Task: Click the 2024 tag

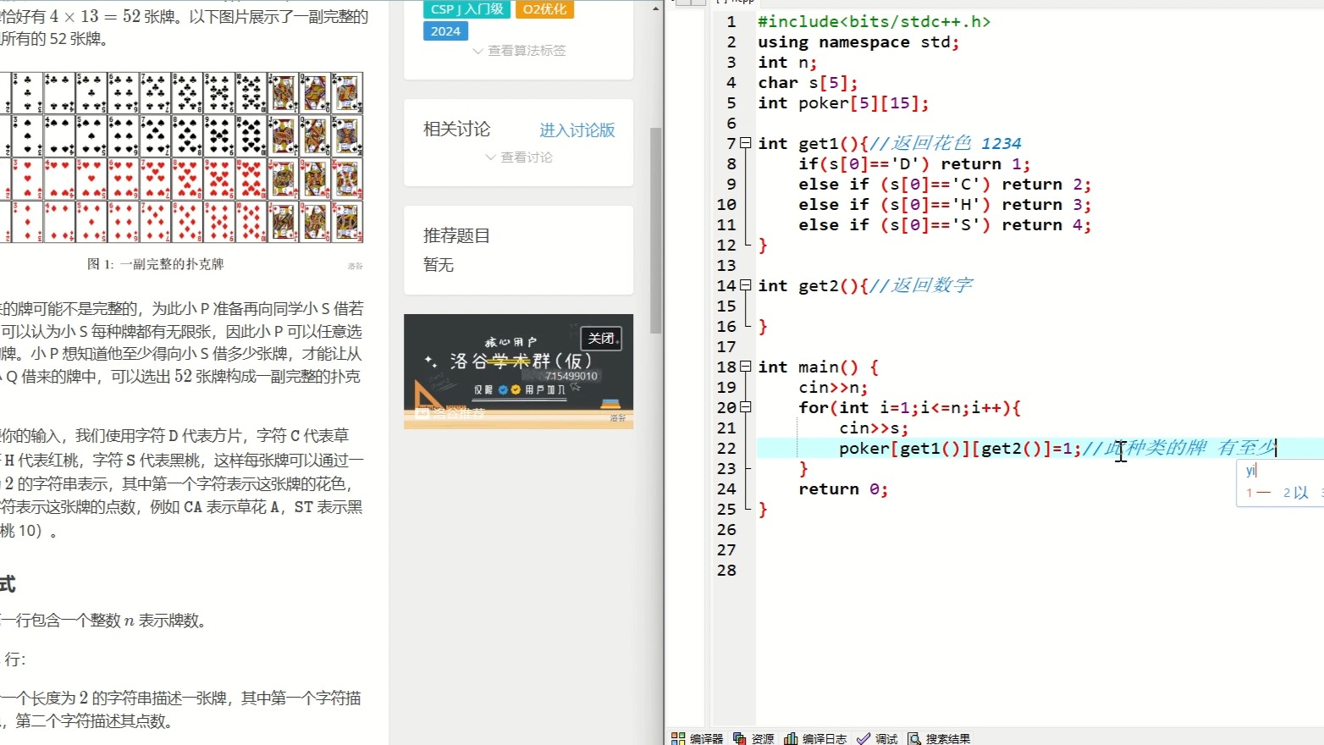Action: coord(445,31)
